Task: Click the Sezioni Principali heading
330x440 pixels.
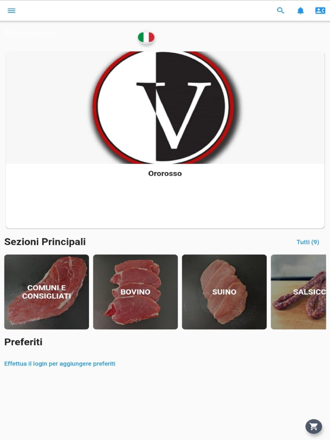Action: click(45, 242)
